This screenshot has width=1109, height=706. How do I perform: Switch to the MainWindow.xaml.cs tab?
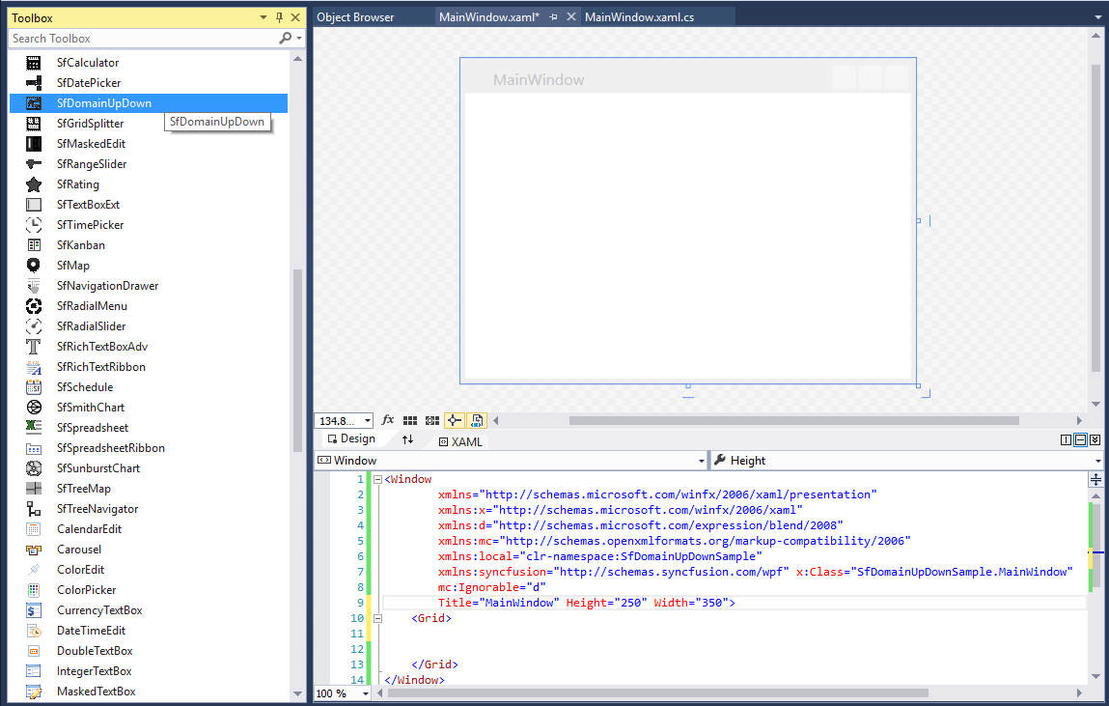click(639, 17)
